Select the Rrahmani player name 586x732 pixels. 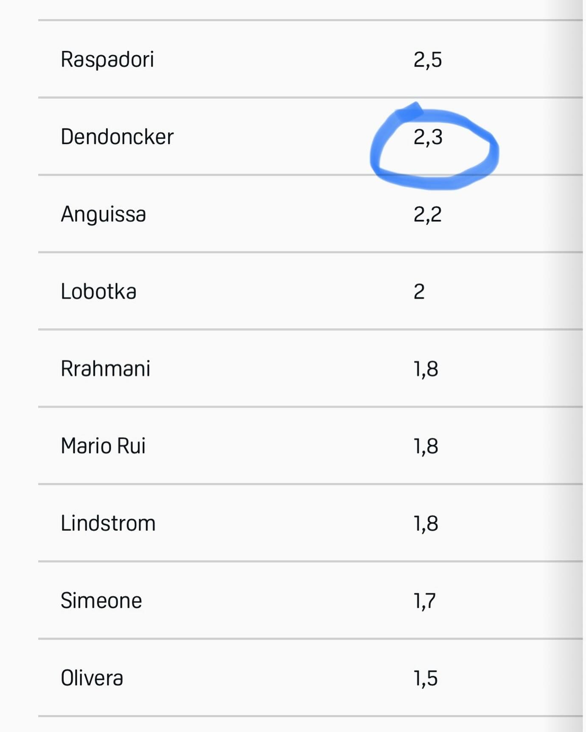tap(106, 368)
